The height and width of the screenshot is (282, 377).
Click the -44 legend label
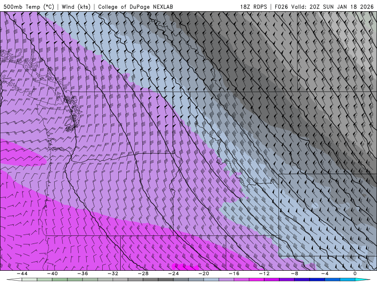coord(22,274)
